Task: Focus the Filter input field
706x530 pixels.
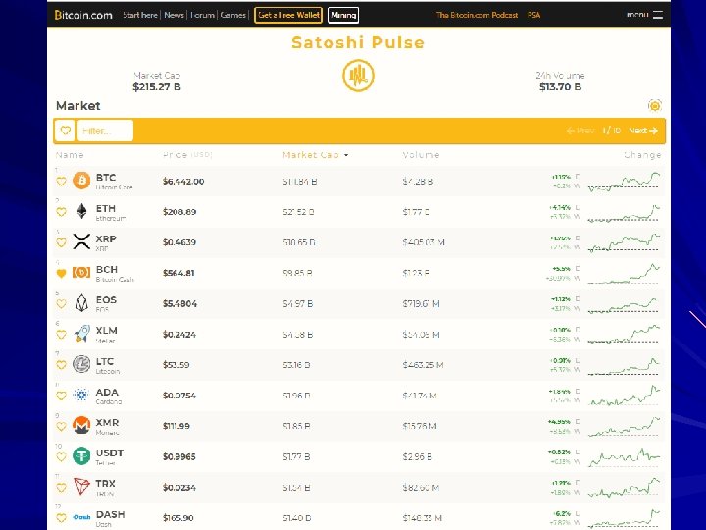Action: pyautogui.click(x=105, y=131)
